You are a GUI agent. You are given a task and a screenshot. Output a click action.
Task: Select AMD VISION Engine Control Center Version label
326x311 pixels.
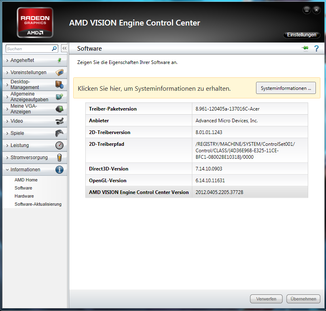click(x=139, y=192)
